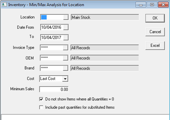Image resolution: width=170 pixels, height=120 pixels.
Task: Click the Invoice Type label
Action: pos(23,48)
